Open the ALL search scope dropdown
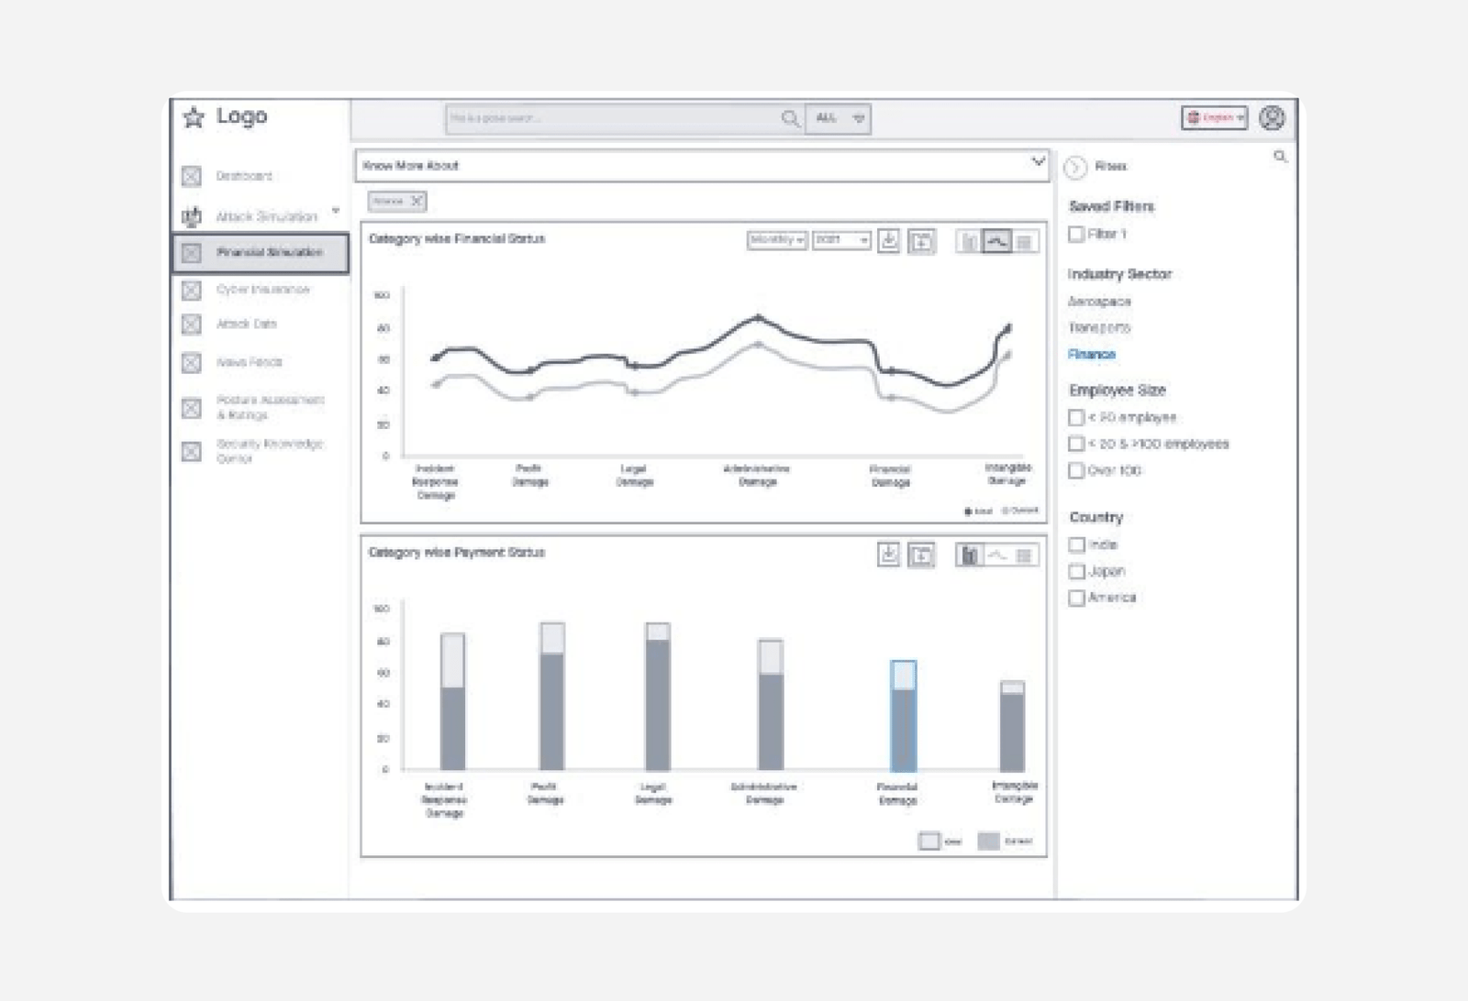The height and width of the screenshot is (1001, 1468). [x=838, y=118]
